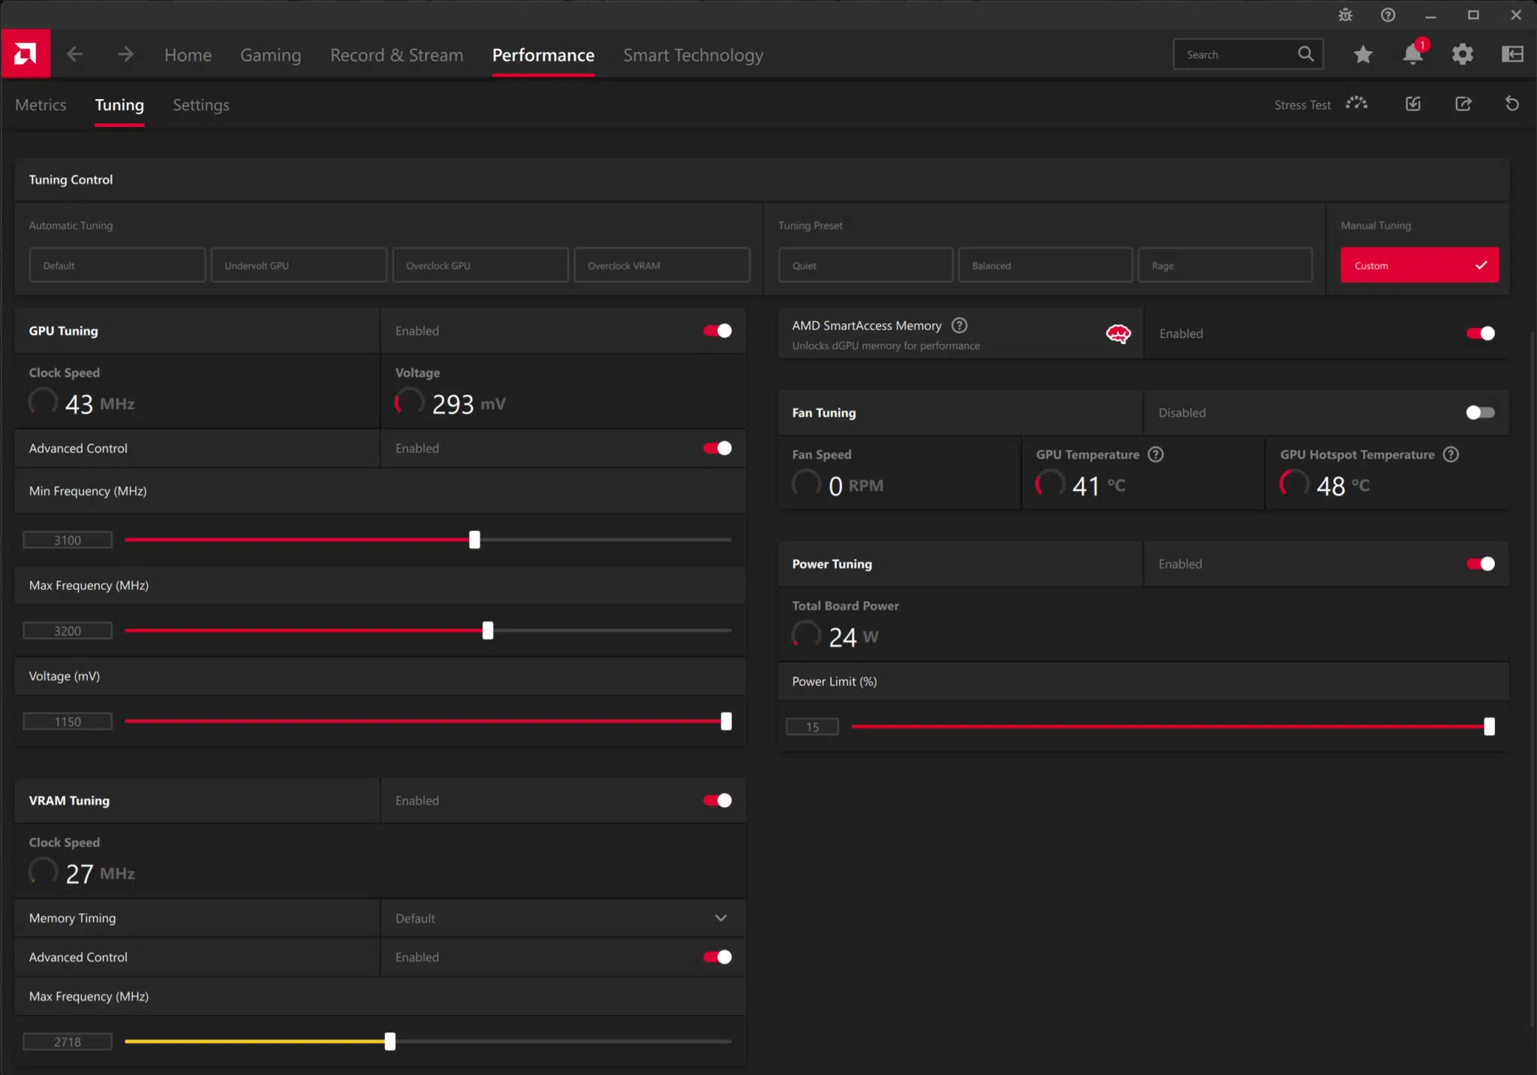Toggle GPU Tuning switch
Image resolution: width=1537 pixels, height=1075 pixels.
point(717,330)
